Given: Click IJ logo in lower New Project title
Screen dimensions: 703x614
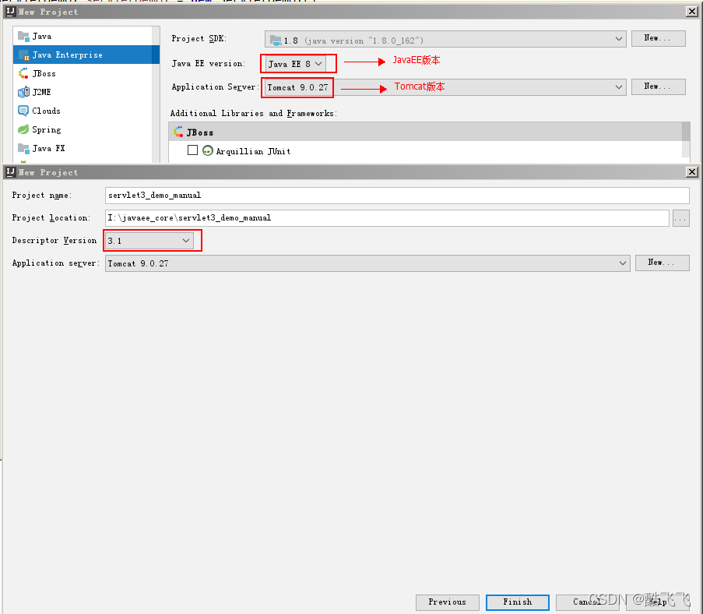Looking at the screenshot, I should tap(10, 172).
